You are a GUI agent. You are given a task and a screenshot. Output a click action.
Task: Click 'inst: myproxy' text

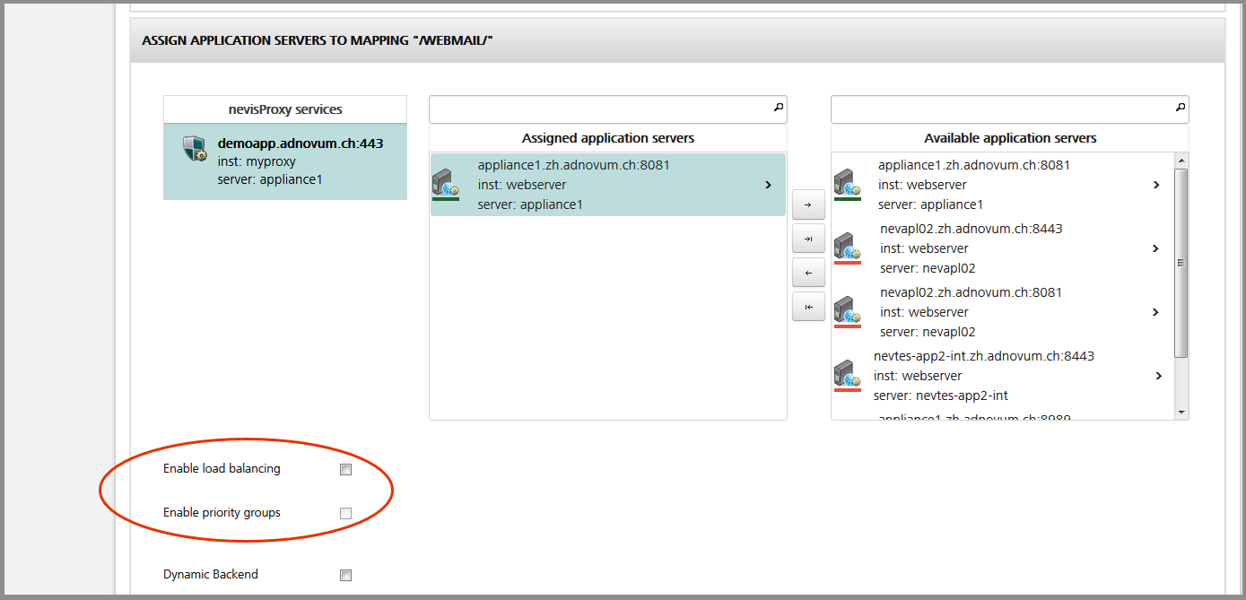pyautogui.click(x=257, y=161)
